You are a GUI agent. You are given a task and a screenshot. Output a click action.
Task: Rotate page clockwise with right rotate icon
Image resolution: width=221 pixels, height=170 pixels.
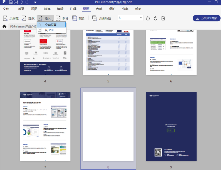point(155,18)
